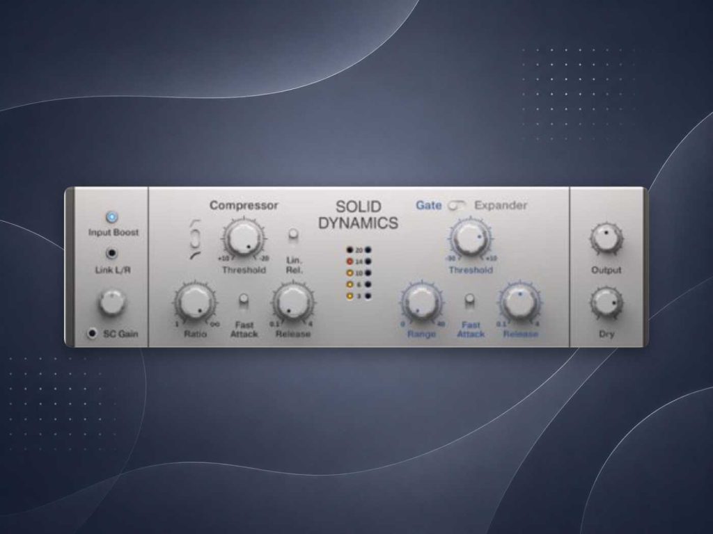713x534 pixels.
Task: Click the blue Range label
Action: [x=421, y=334]
